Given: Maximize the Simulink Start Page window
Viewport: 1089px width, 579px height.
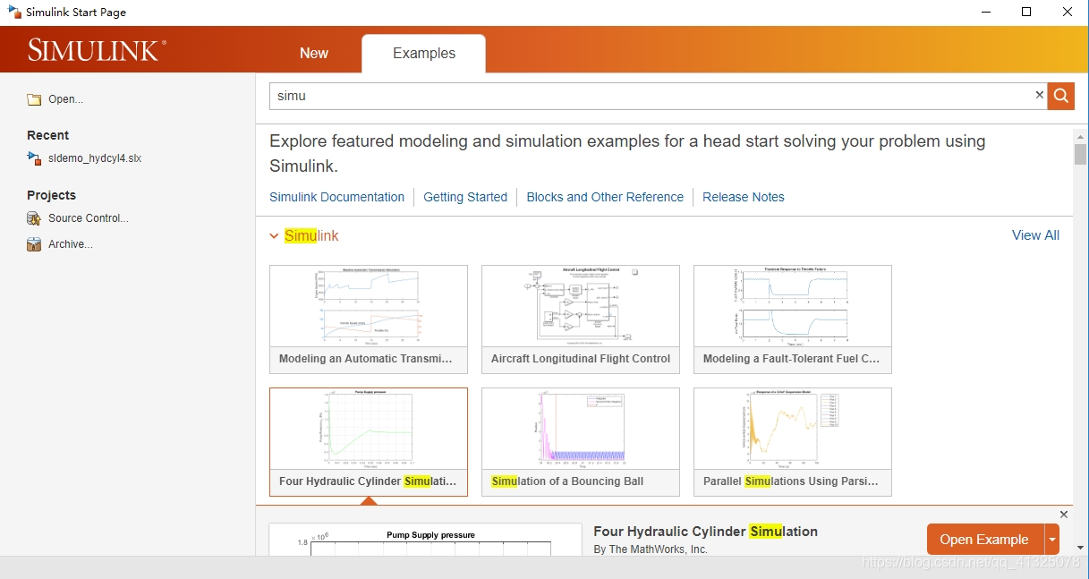Looking at the screenshot, I should [x=1026, y=13].
